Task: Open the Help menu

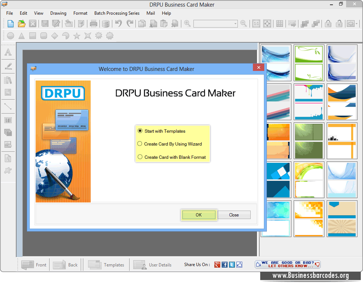Action: point(167,13)
